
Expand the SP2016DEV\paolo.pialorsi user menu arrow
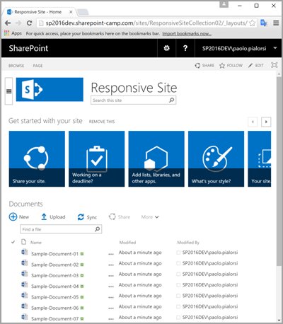click(x=275, y=48)
